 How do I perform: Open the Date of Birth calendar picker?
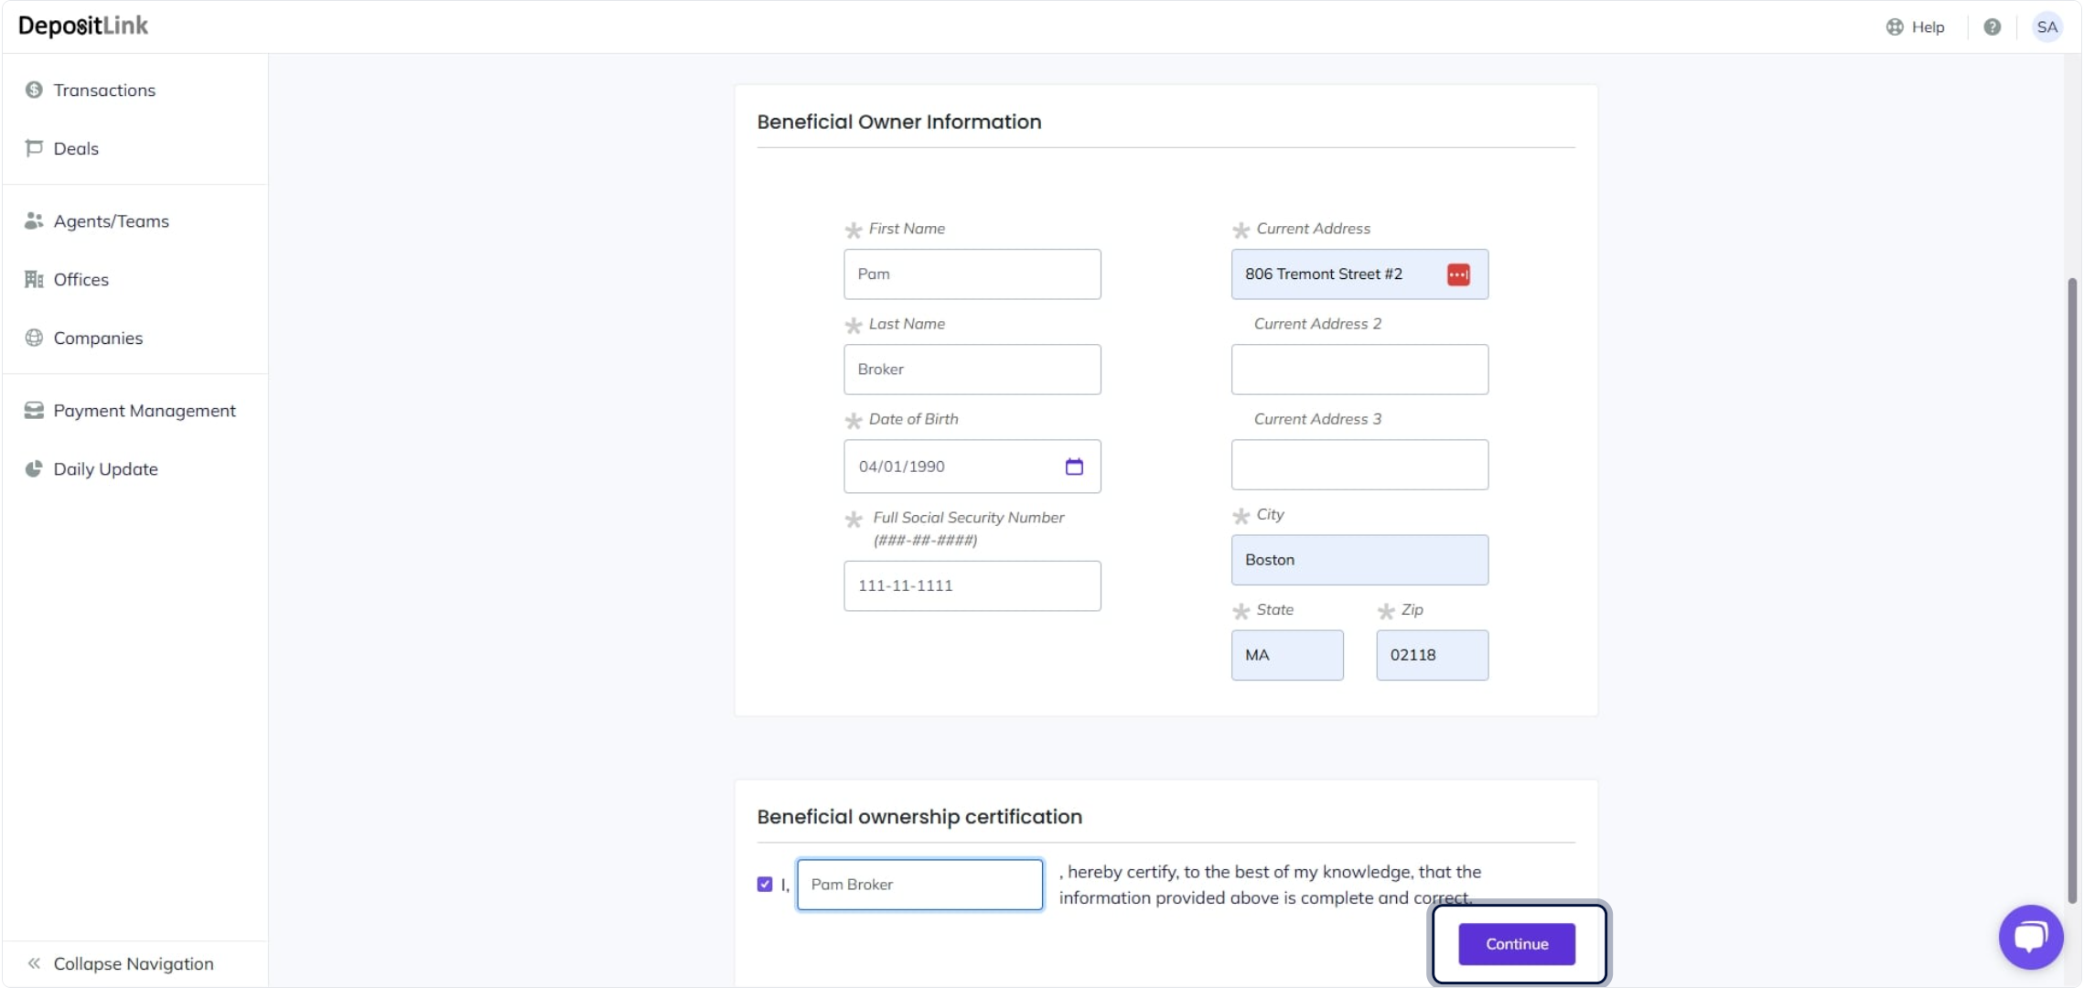tap(1074, 467)
